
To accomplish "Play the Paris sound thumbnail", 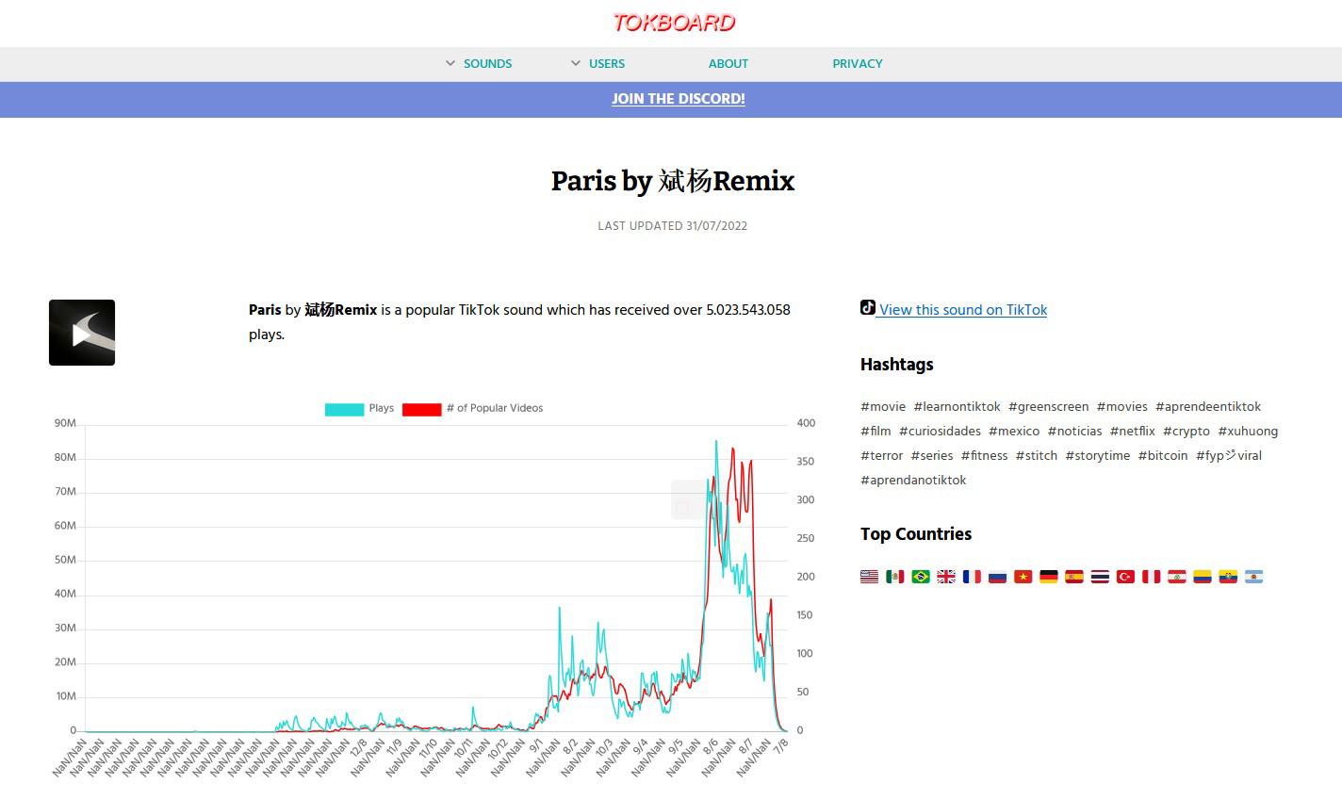I will (82, 333).
